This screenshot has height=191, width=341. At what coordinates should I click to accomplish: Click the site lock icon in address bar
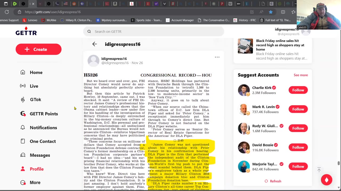tap(19, 12)
